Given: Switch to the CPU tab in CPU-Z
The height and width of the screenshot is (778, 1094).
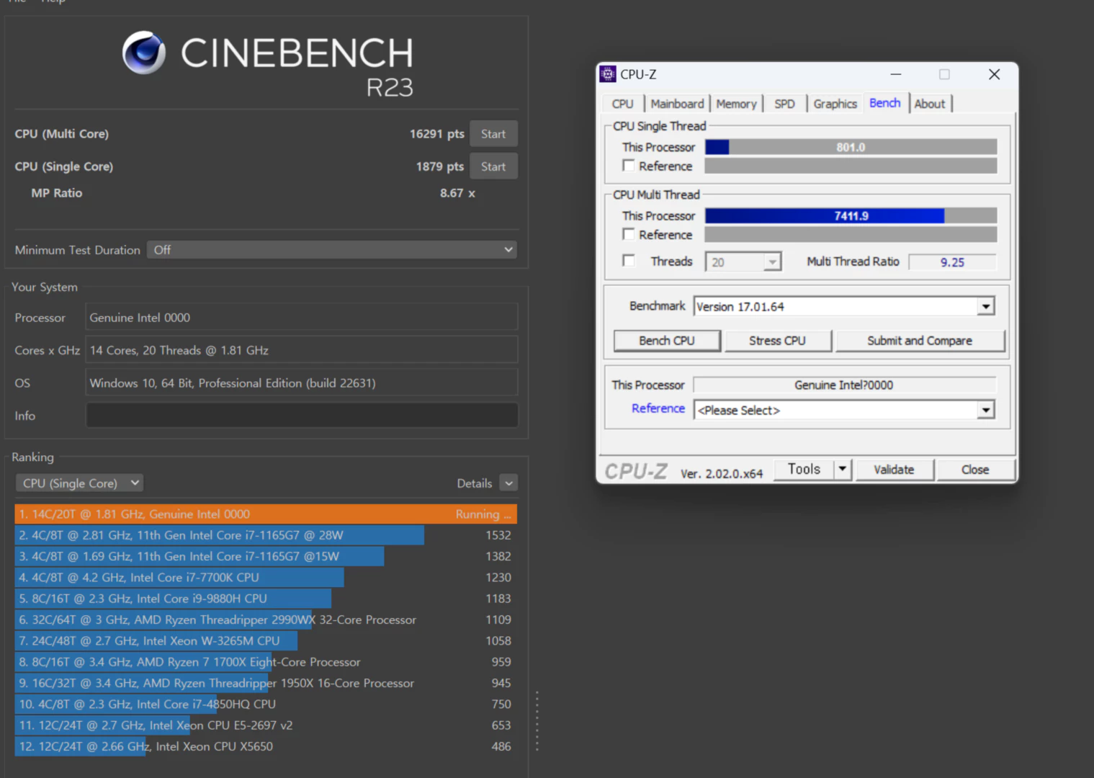Looking at the screenshot, I should pyautogui.click(x=622, y=104).
